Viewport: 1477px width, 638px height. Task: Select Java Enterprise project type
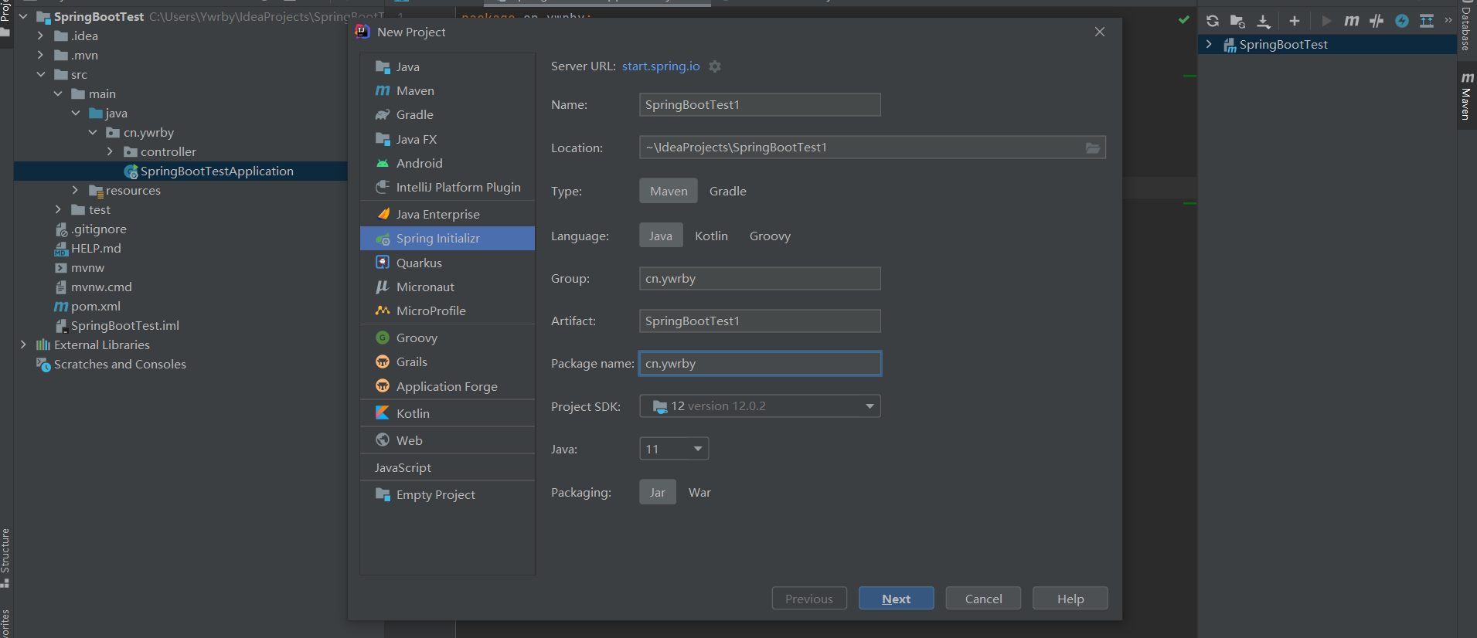pos(448,215)
